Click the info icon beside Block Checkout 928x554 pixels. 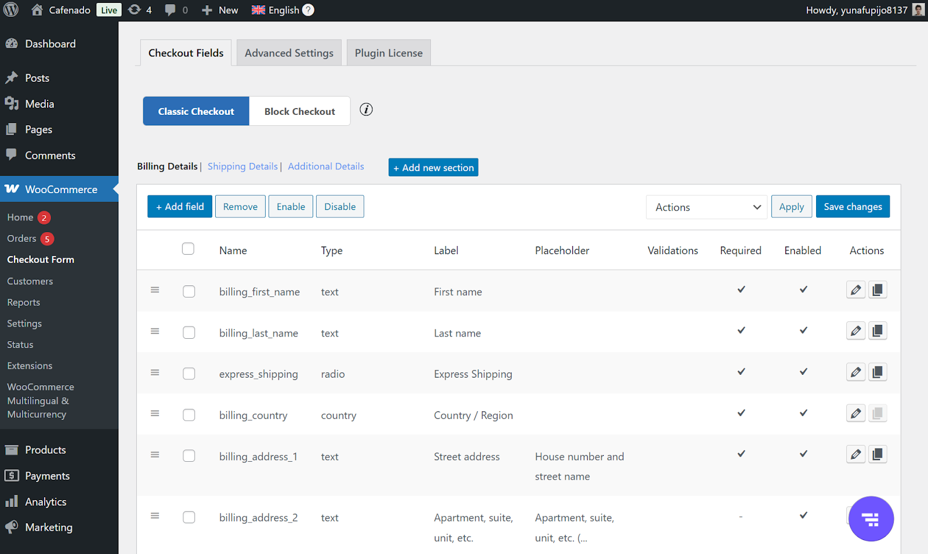click(x=366, y=110)
